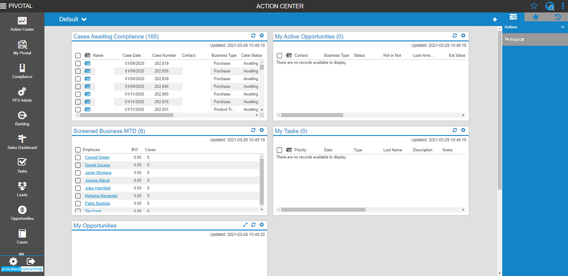This screenshot has width=568, height=276.
Task: Click the Daniel Savage link
Action: [97, 165]
